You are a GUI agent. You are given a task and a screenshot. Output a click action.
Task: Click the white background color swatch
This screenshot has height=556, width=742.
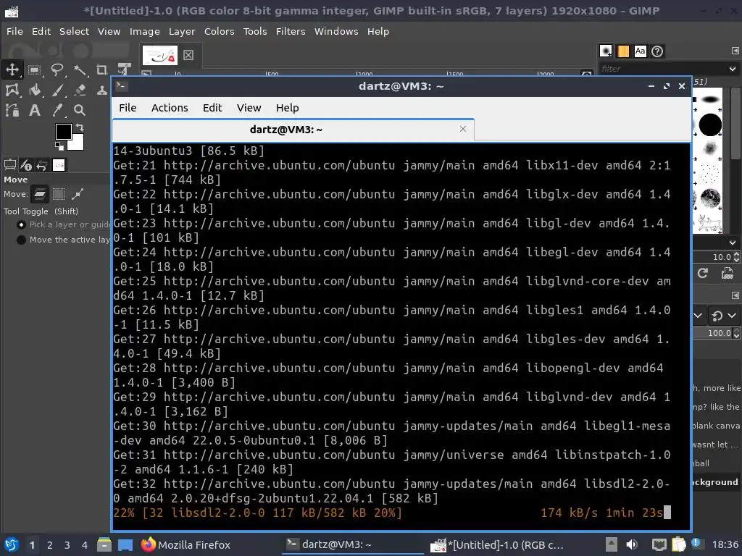(x=77, y=143)
